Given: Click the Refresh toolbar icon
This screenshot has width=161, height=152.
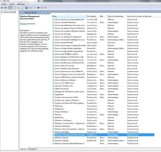Looking at the screenshot, I should click(18, 8).
